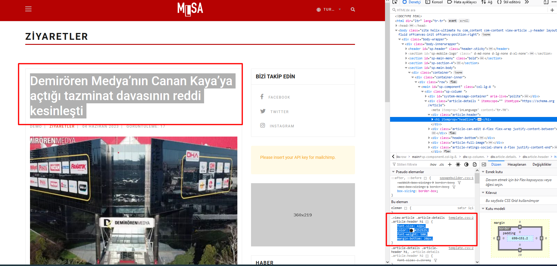Viewport: 557px width, 266px height.
Task: Click highlighter icon next to ::after, ::before
Action: (425, 178)
